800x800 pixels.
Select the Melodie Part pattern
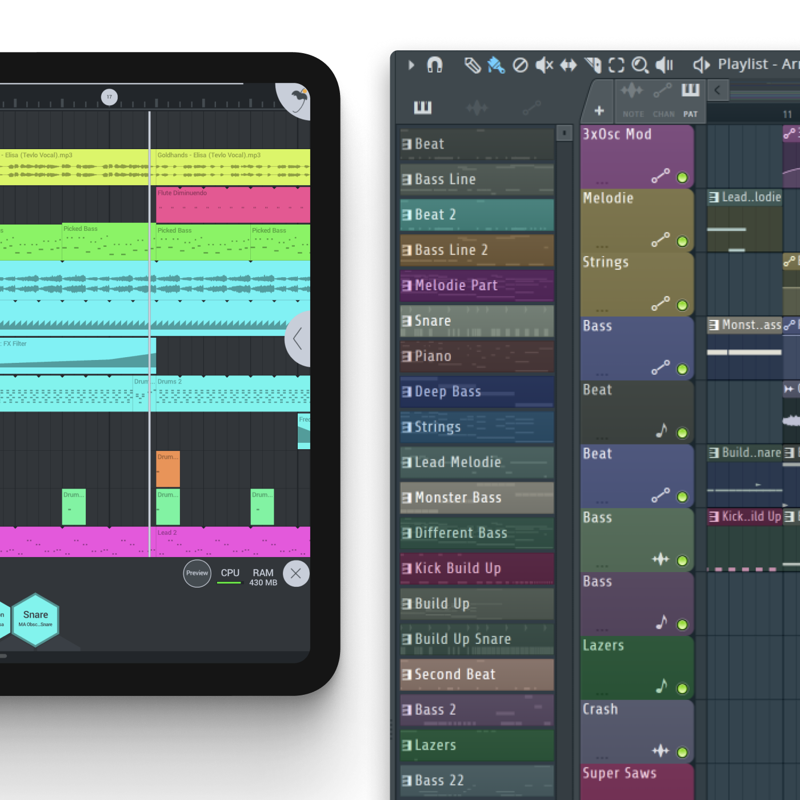point(477,286)
